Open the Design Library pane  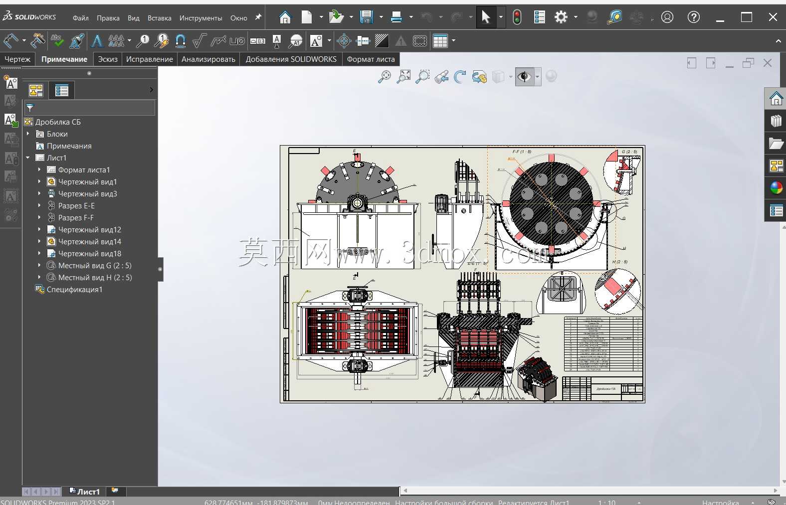coord(776,121)
